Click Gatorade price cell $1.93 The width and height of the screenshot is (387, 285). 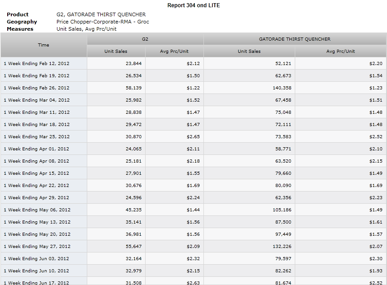(x=340, y=271)
